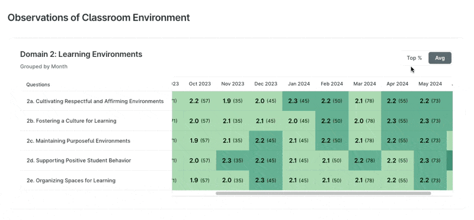Click the 2c Jan 2024 cell 2.1 (45)
Screen dimensions: 474x220
[299, 141]
